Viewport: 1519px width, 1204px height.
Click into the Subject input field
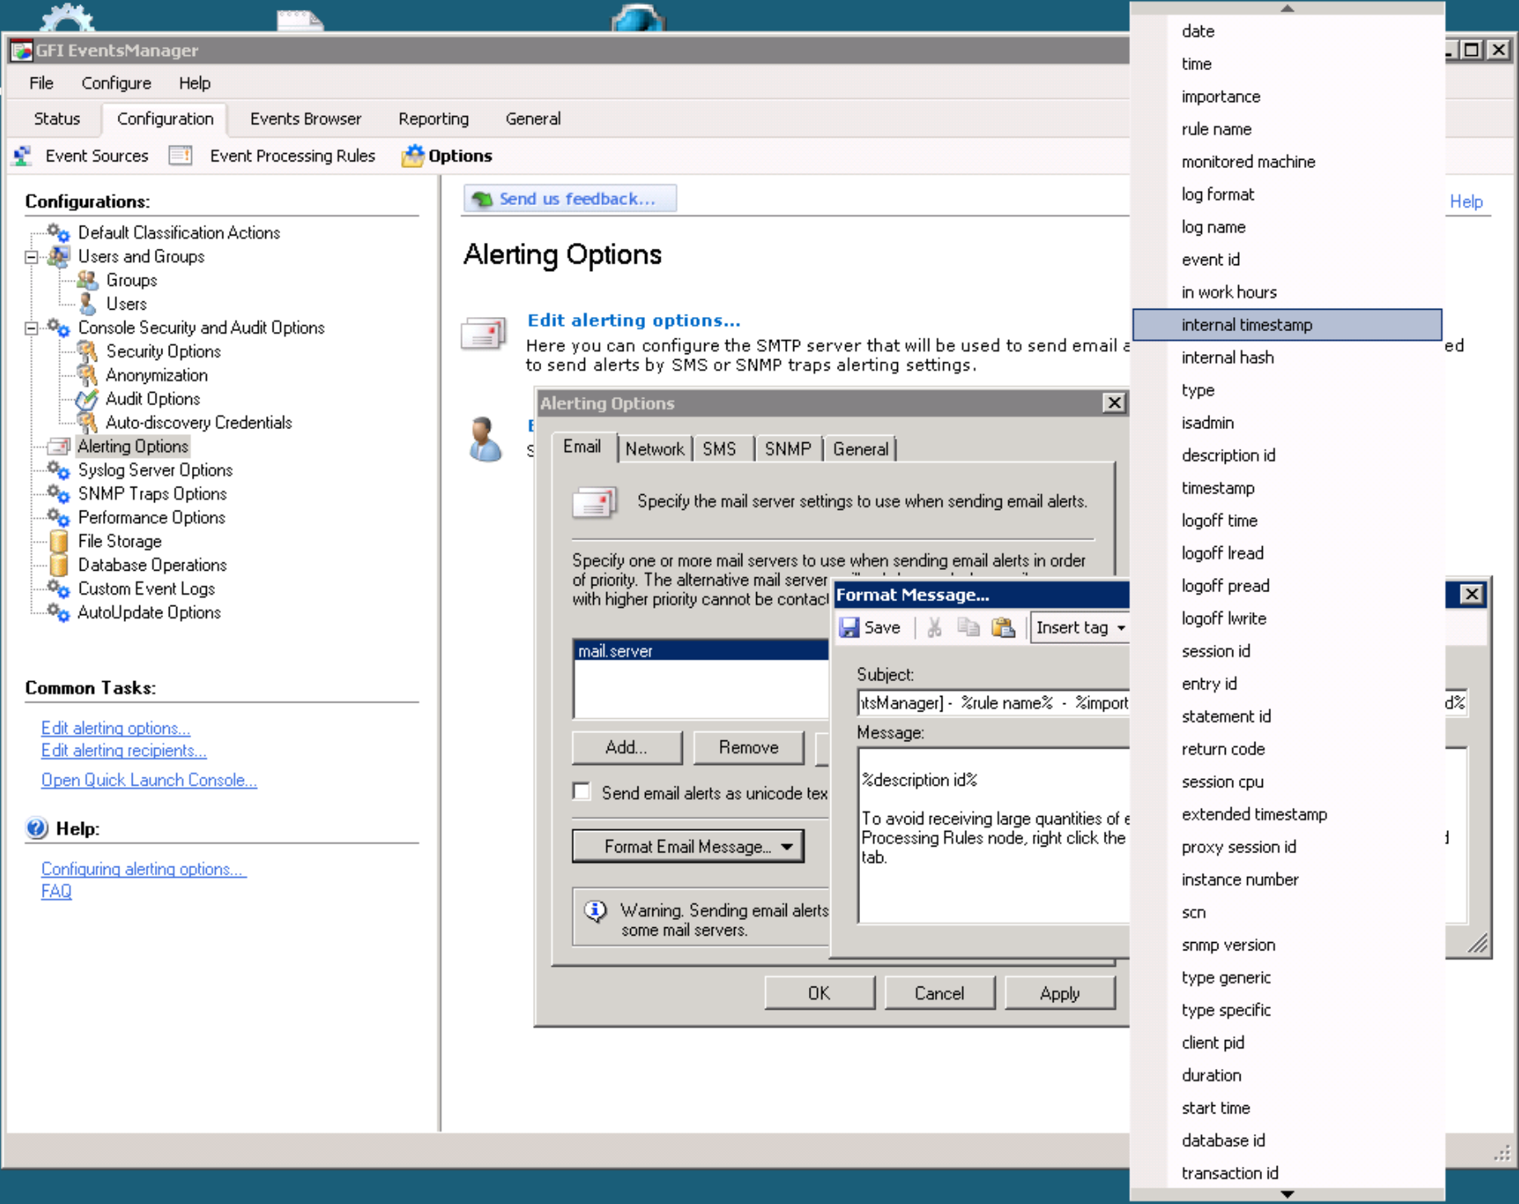tap(992, 702)
